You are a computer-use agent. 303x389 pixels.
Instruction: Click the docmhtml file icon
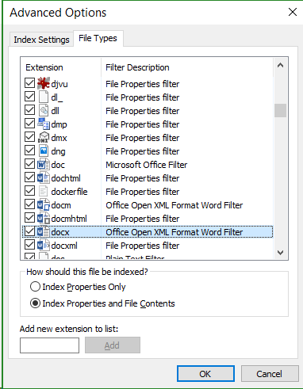click(44, 218)
